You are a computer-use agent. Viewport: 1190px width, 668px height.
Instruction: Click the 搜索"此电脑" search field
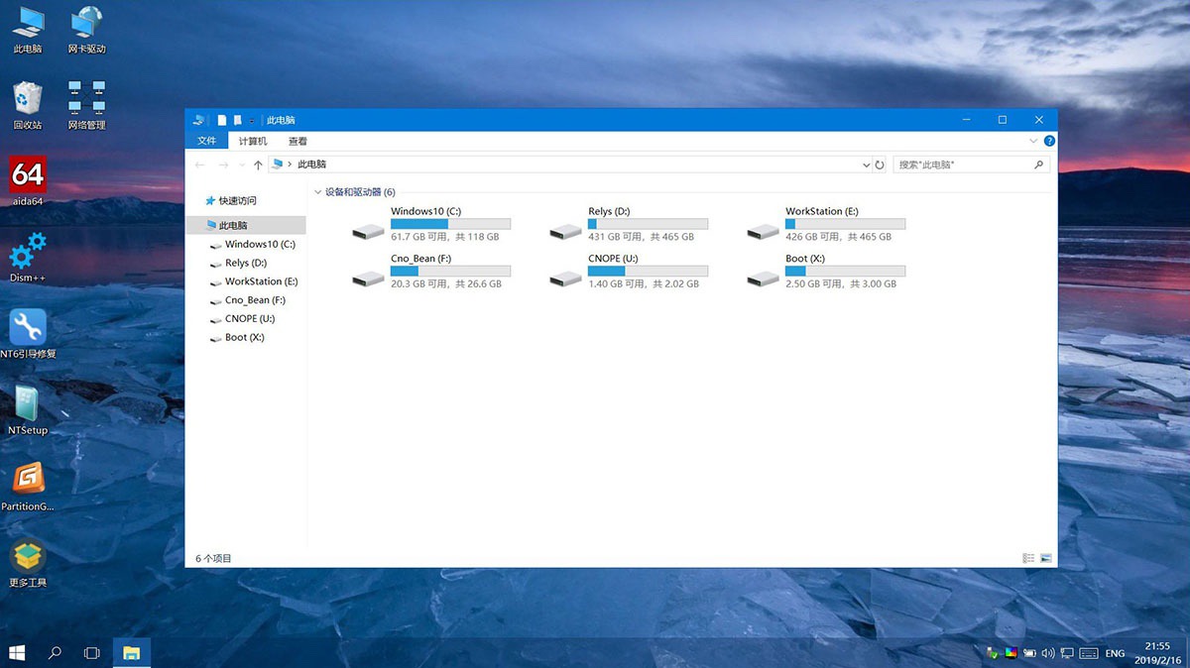tap(962, 165)
